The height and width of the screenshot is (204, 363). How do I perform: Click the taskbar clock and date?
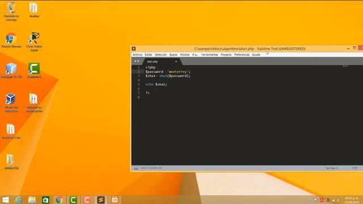coord(352,200)
